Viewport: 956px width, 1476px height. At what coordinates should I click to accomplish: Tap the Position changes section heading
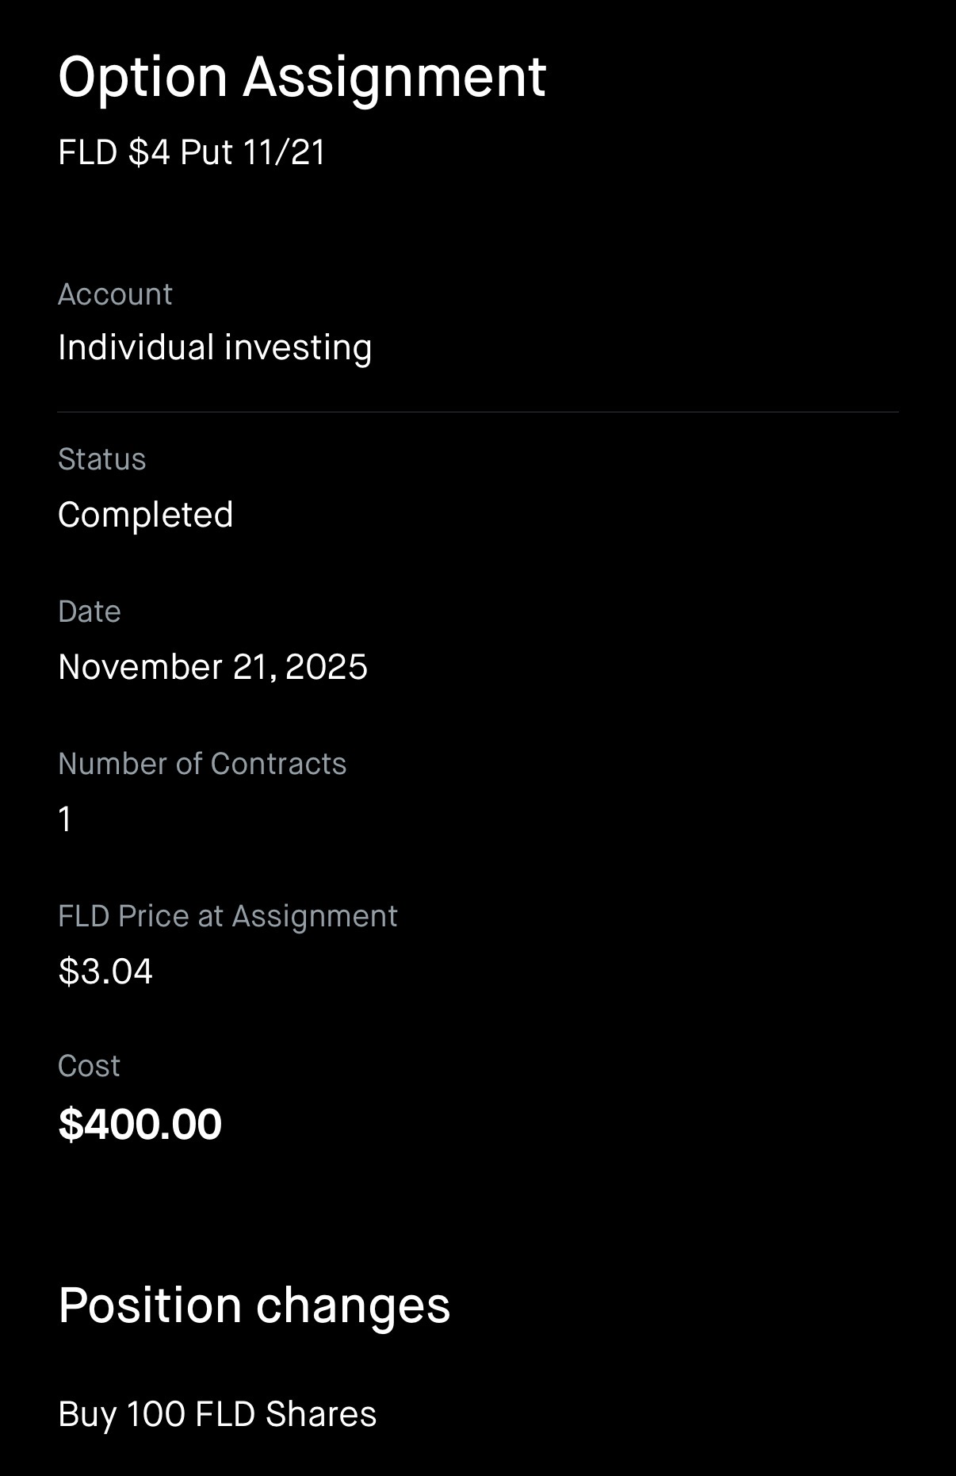[x=254, y=1305]
